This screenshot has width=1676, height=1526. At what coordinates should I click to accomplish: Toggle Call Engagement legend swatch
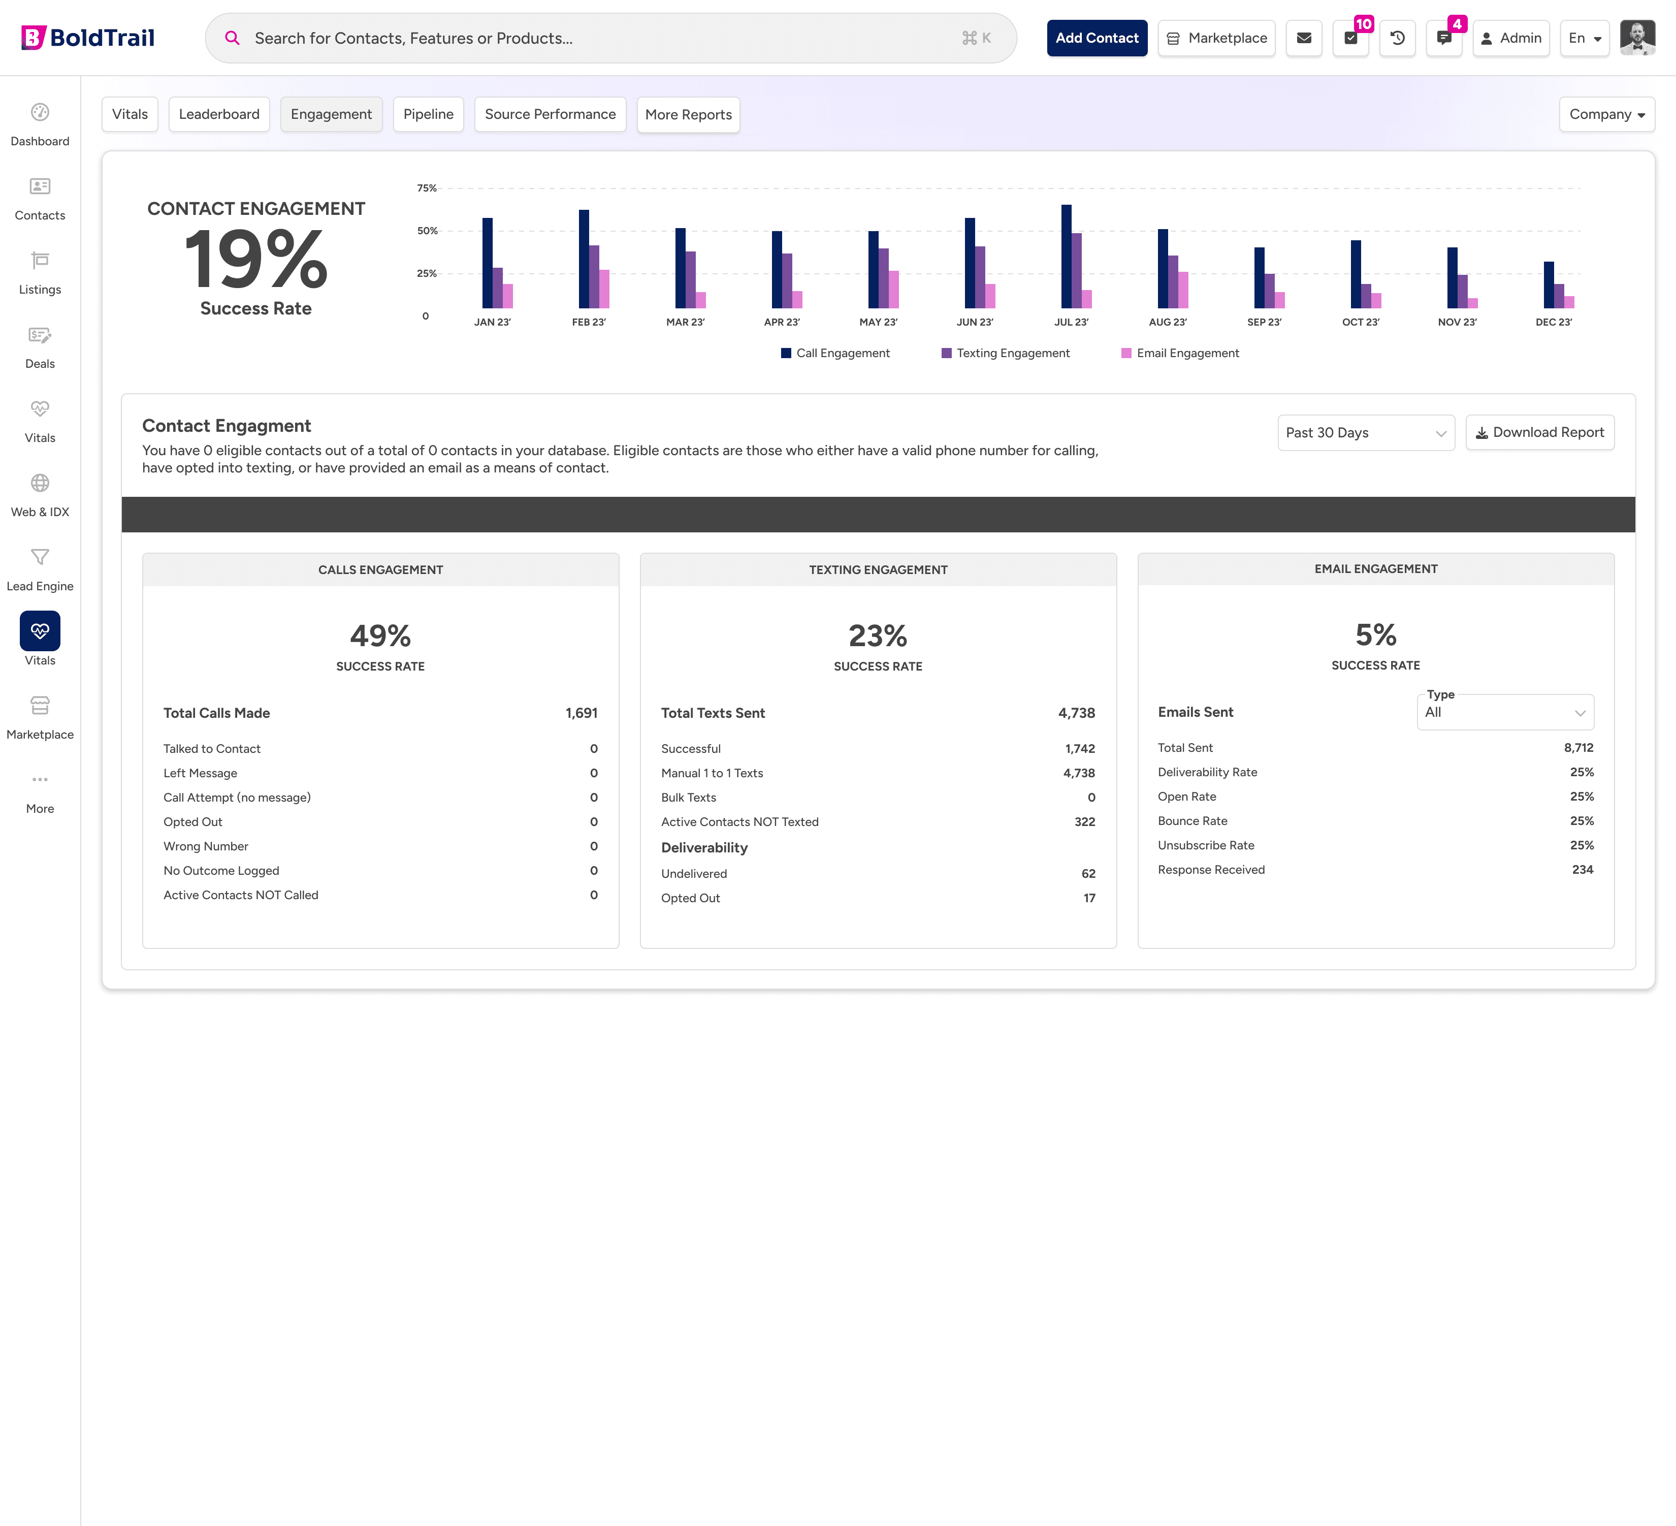[786, 354]
